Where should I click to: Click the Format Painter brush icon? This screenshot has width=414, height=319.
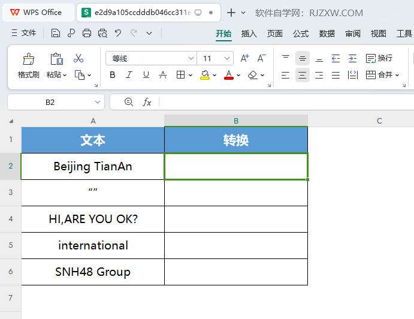click(29, 59)
